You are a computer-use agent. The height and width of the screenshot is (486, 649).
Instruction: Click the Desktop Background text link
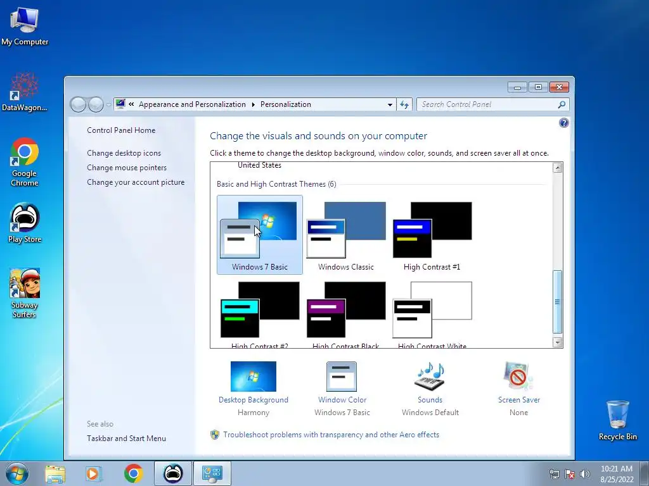click(254, 400)
